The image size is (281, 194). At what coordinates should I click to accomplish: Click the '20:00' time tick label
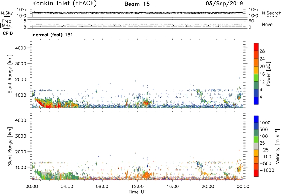click(208, 187)
